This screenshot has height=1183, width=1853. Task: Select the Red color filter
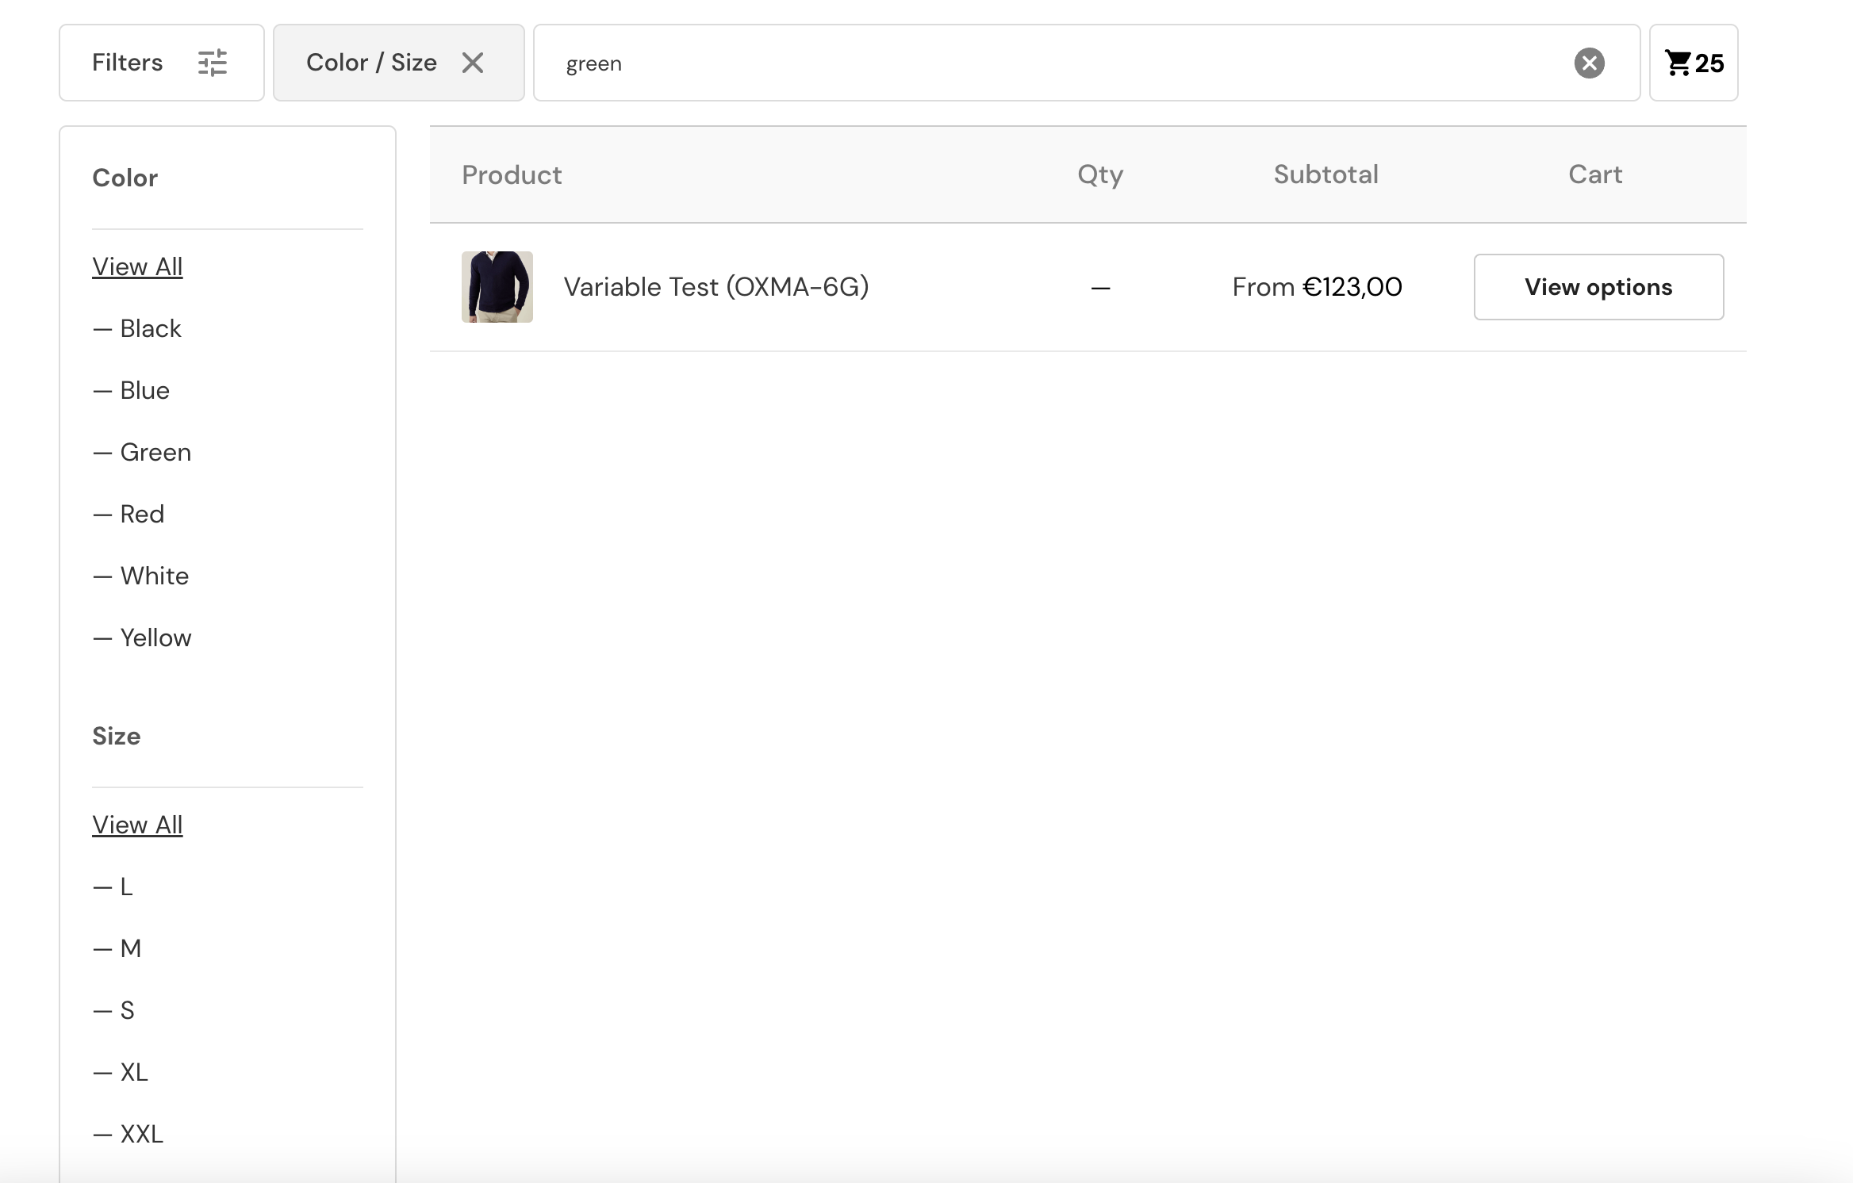(141, 514)
